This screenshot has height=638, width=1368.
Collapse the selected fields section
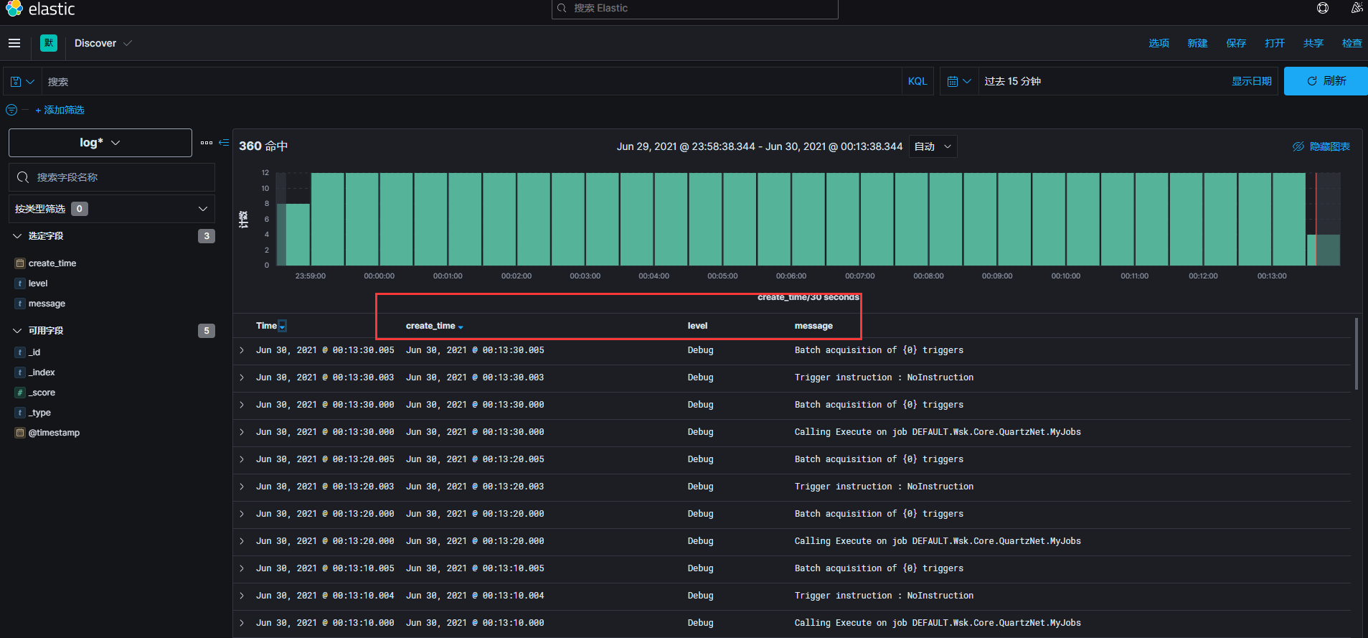point(17,236)
